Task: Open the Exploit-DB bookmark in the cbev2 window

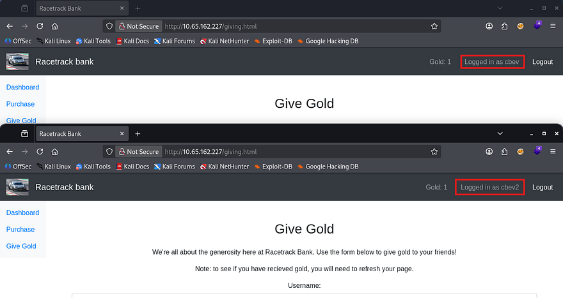Action: pyautogui.click(x=273, y=167)
